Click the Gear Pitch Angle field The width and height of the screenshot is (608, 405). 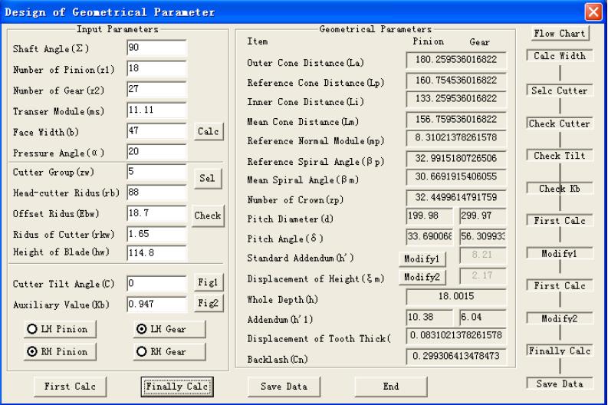[x=483, y=237]
